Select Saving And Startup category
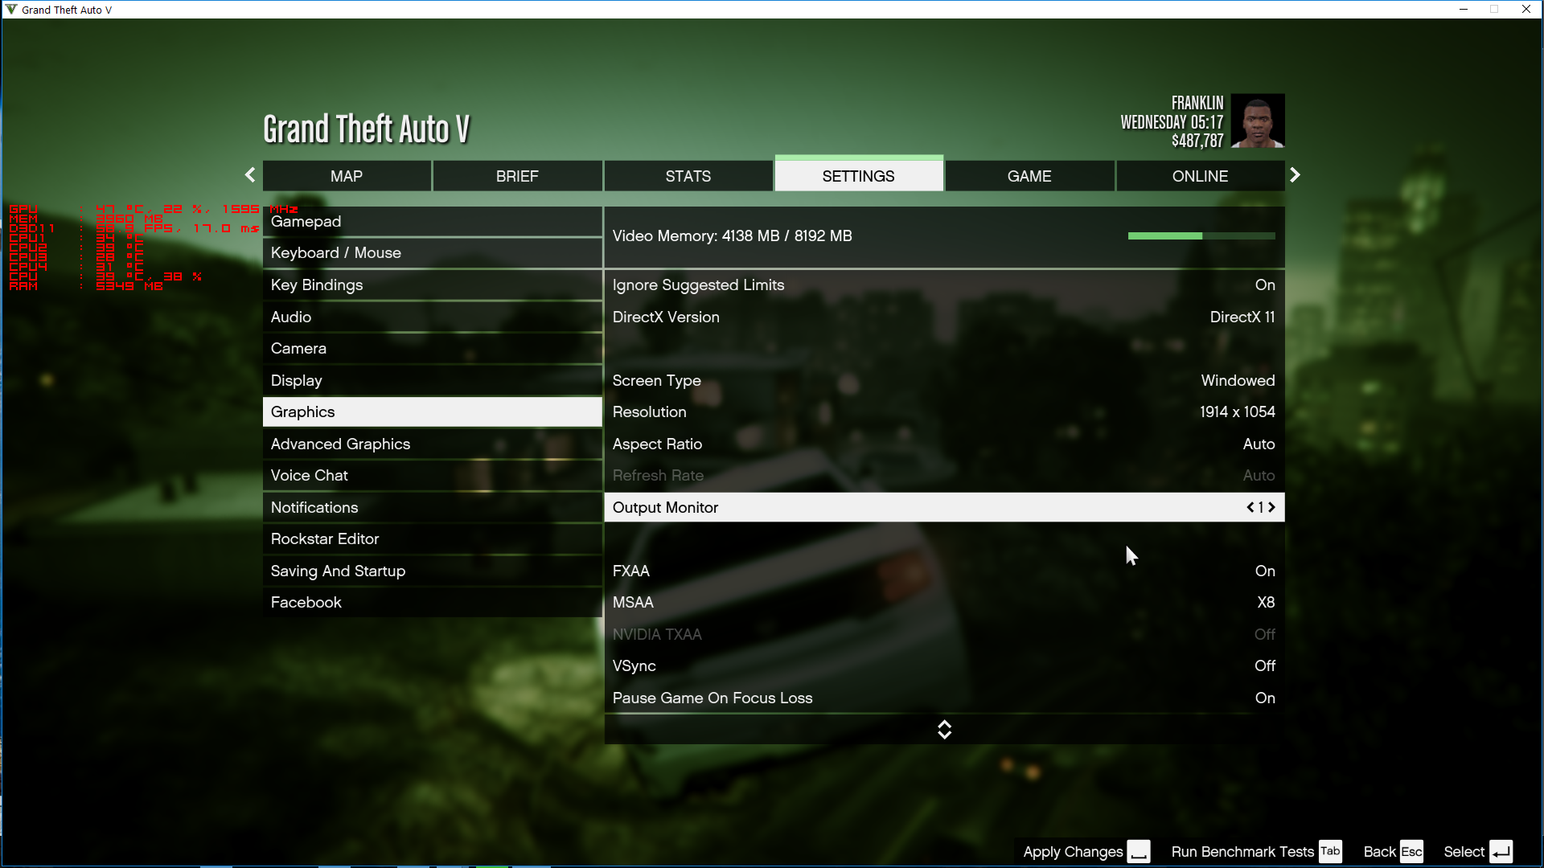1544x868 pixels. click(432, 571)
